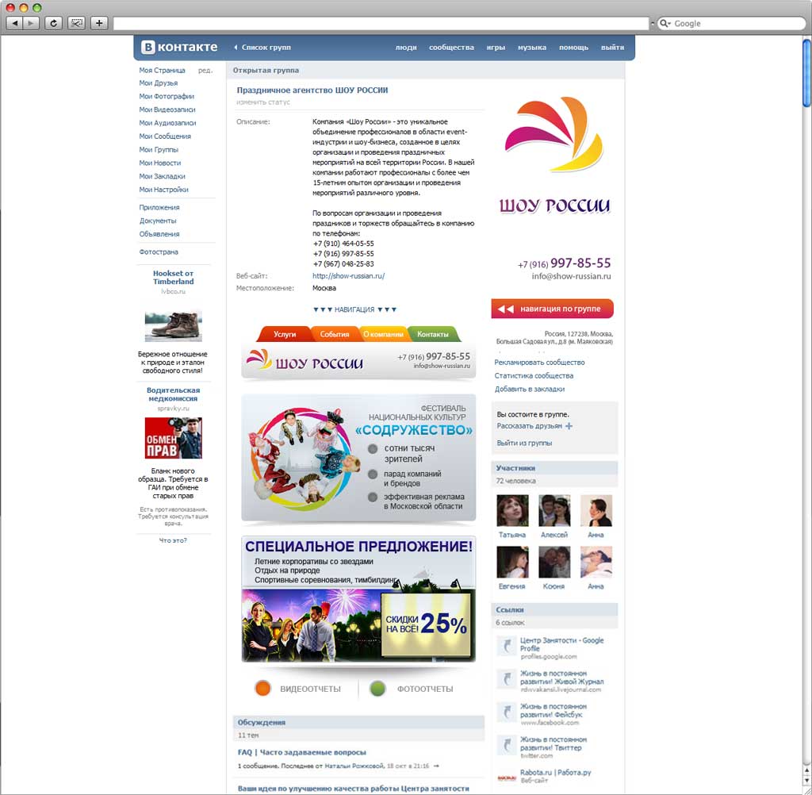
Task: Open Документы in sidebar
Action: click(x=158, y=221)
